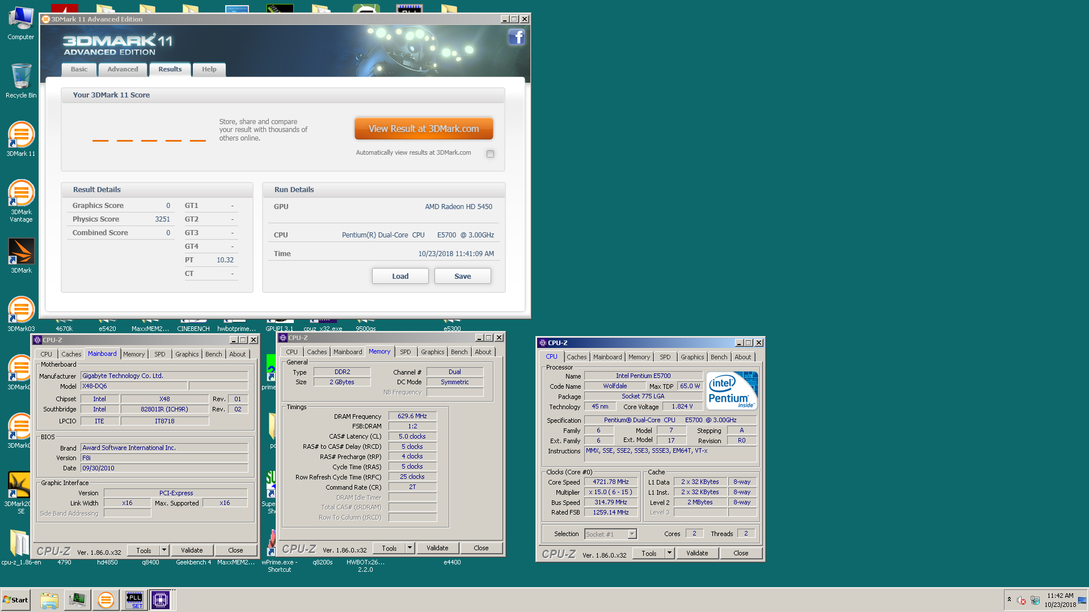The width and height of the screenshot is (1089, 612).
Task: Launch 3DMark 11 desktop shortcut
Action: [21, 139]
